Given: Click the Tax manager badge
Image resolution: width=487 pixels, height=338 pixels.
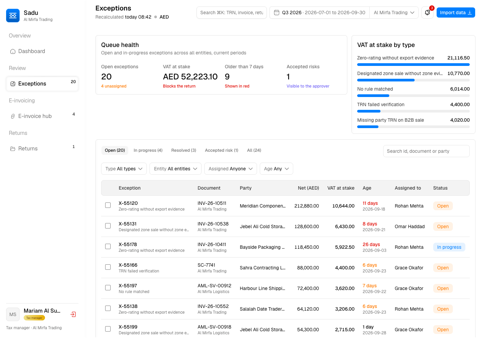Looking at the screenshot, I should point(34,318).
